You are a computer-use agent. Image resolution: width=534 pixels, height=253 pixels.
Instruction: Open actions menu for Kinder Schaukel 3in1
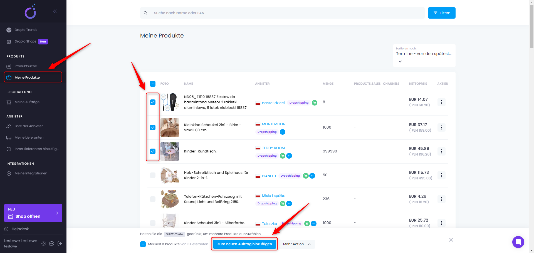click(x=441, y=223)
